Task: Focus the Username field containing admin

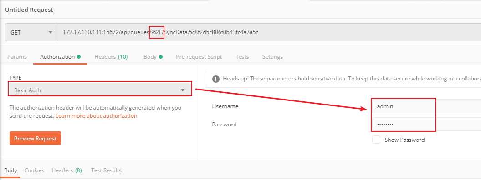Action: click(426, 106)
